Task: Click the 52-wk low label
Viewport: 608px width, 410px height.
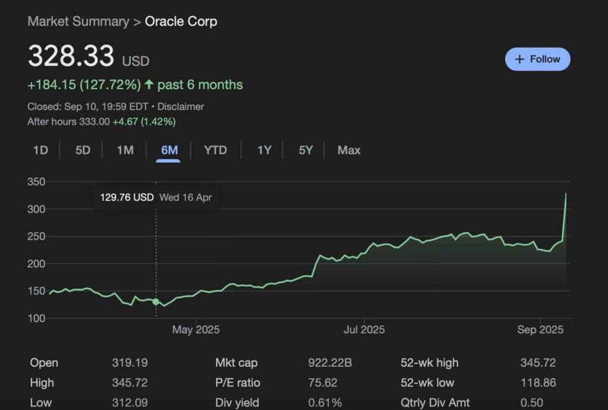Action: click(x=427, y=383)
